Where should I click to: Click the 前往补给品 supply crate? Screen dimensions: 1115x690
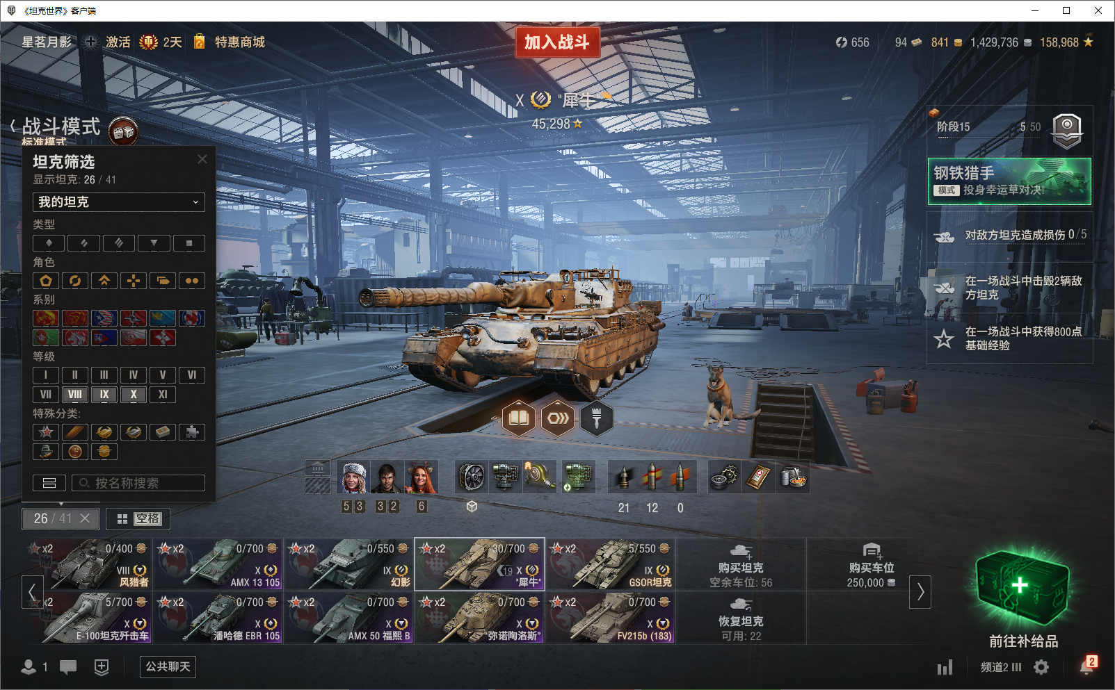pyautogui.click(x=1023, y=598)
